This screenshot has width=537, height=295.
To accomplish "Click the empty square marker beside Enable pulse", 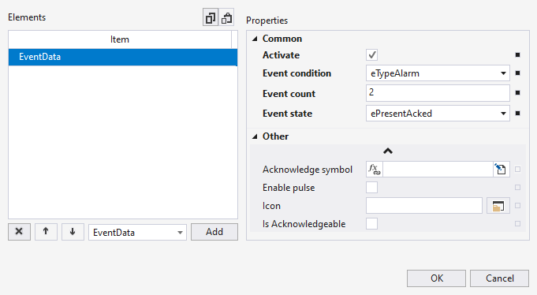I will (x=518, y=188).
